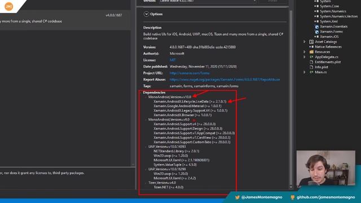
Task: Select MonoAndroid,Version=v10.0 dependency group
Action: pyautogui.click(x=170, y=97)
